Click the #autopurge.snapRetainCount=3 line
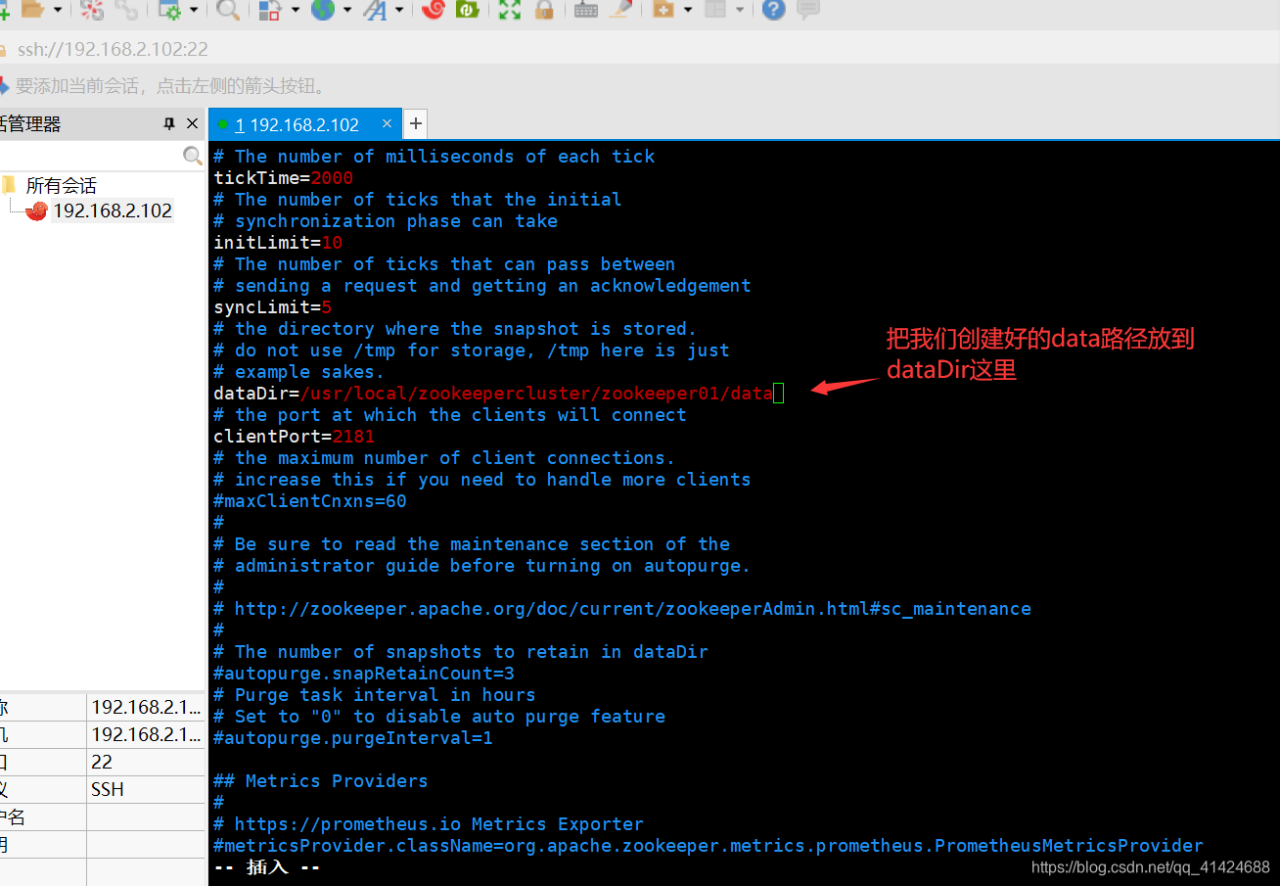 click(364, 674)
